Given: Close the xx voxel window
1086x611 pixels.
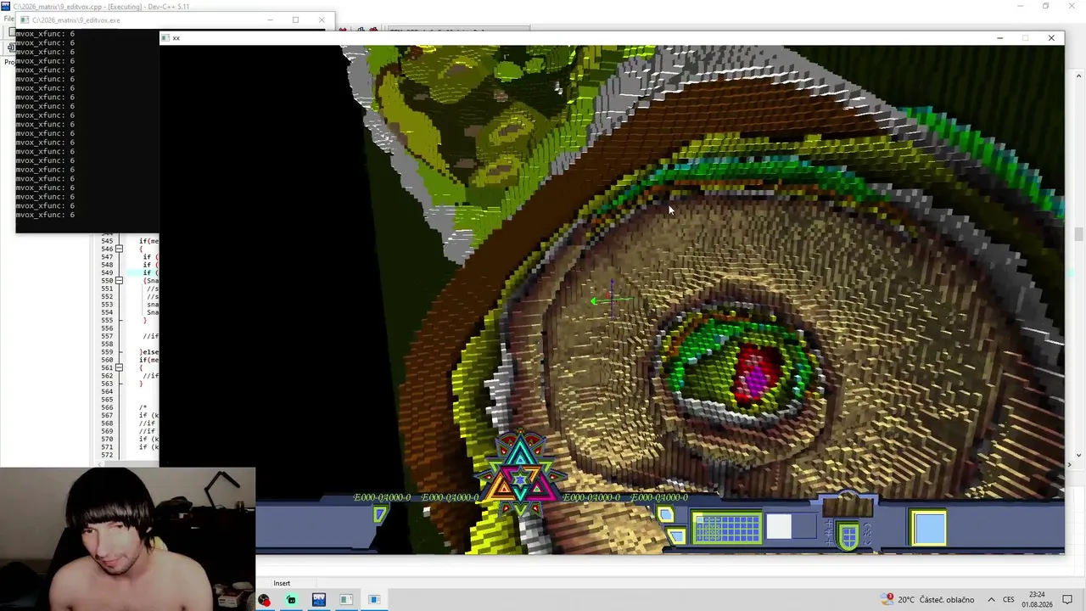Looking at the screenshot, I should tap(1051, 37).
